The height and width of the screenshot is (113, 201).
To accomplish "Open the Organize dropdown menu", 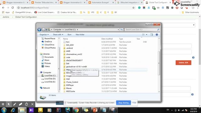I will [44, 35].
